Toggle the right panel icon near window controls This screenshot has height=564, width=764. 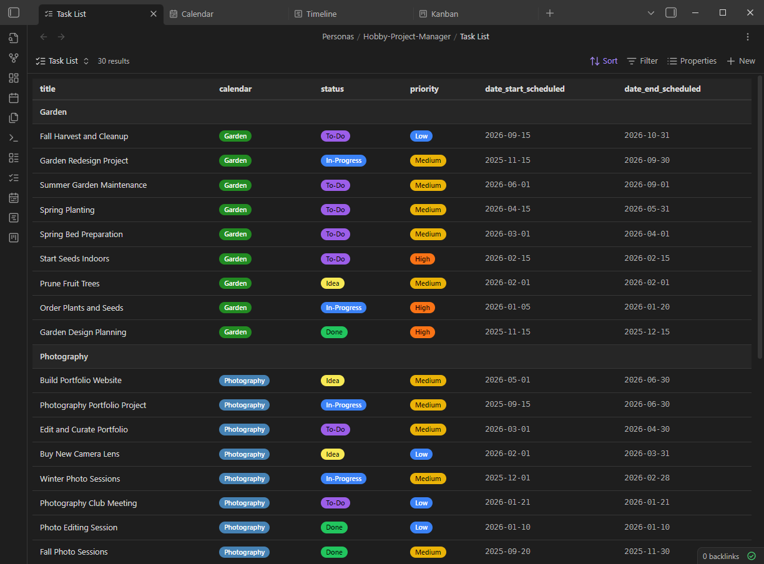670,12
